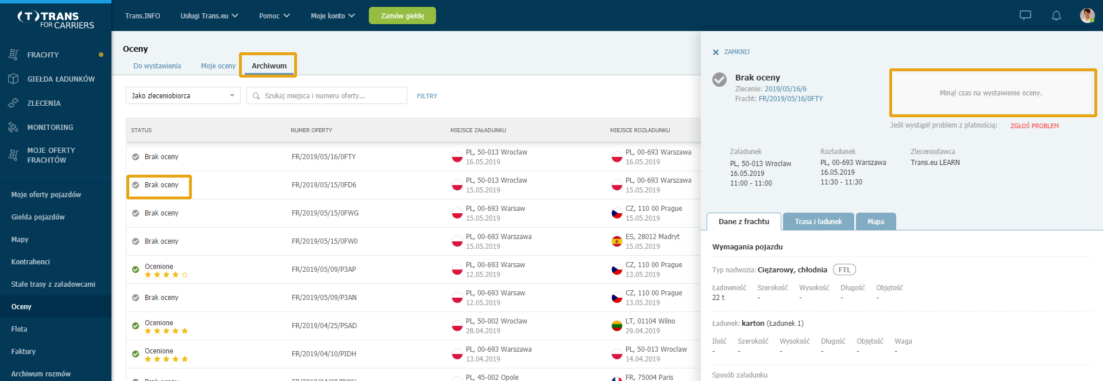Open Archiwum rozmów in the sidebar
The image size is (1103, 381).
coord(41,374)
